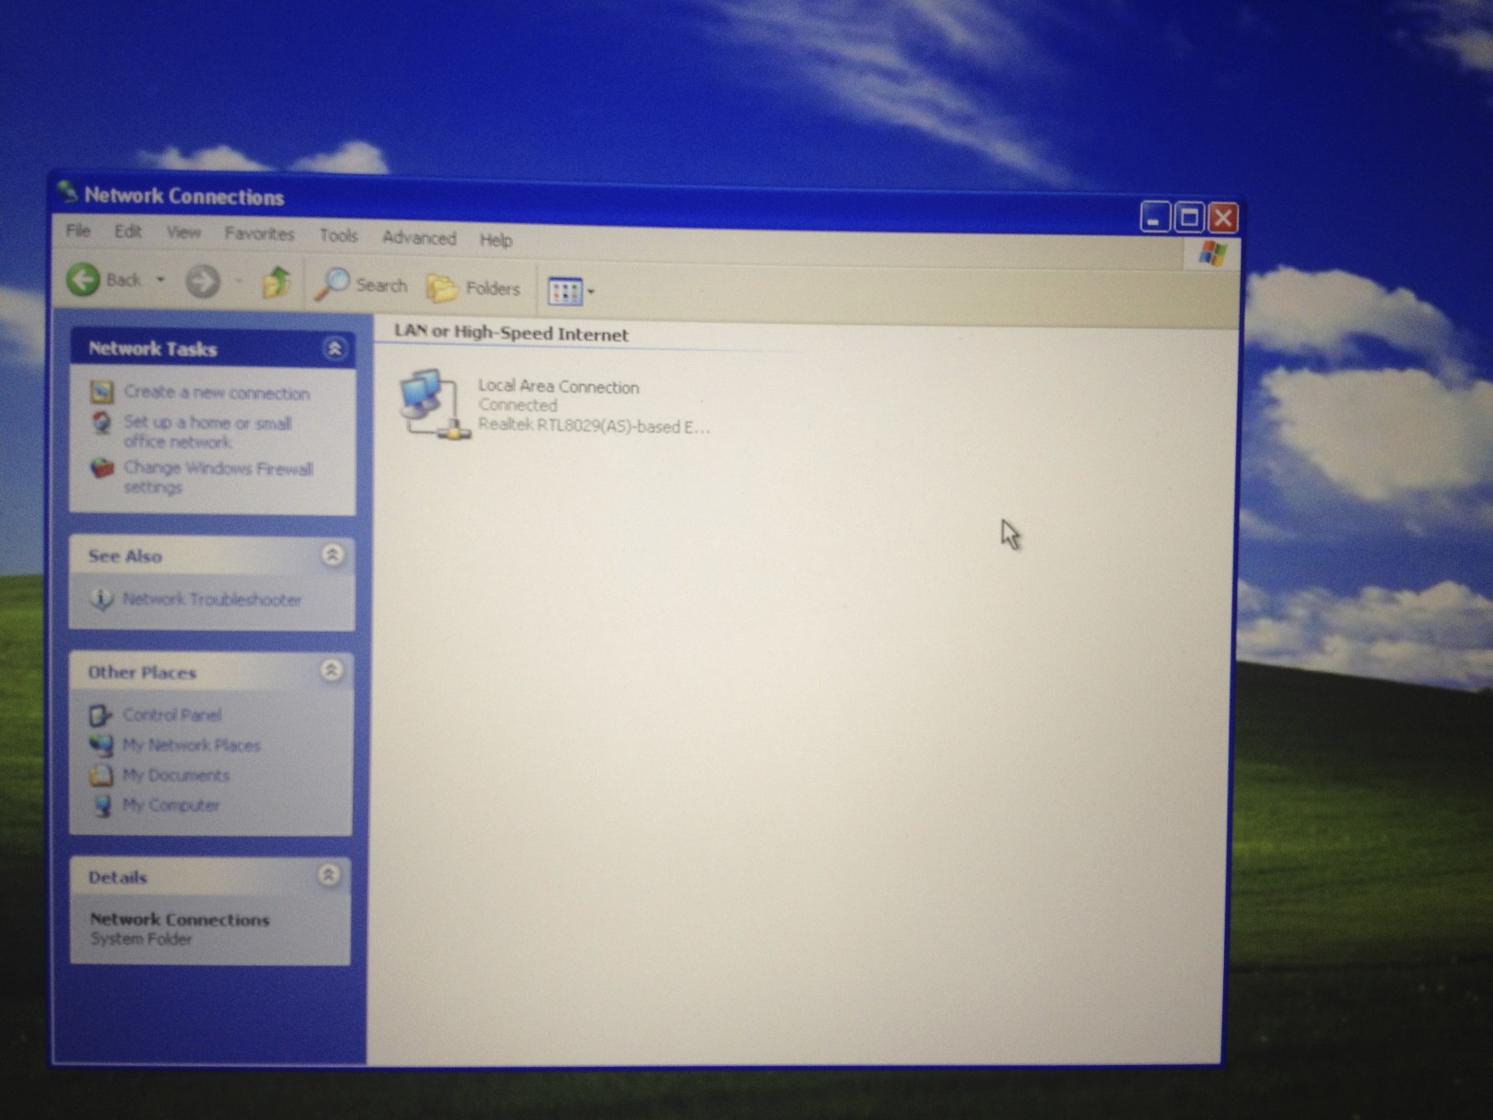Click the green Back arrow button

pos(83,279)
